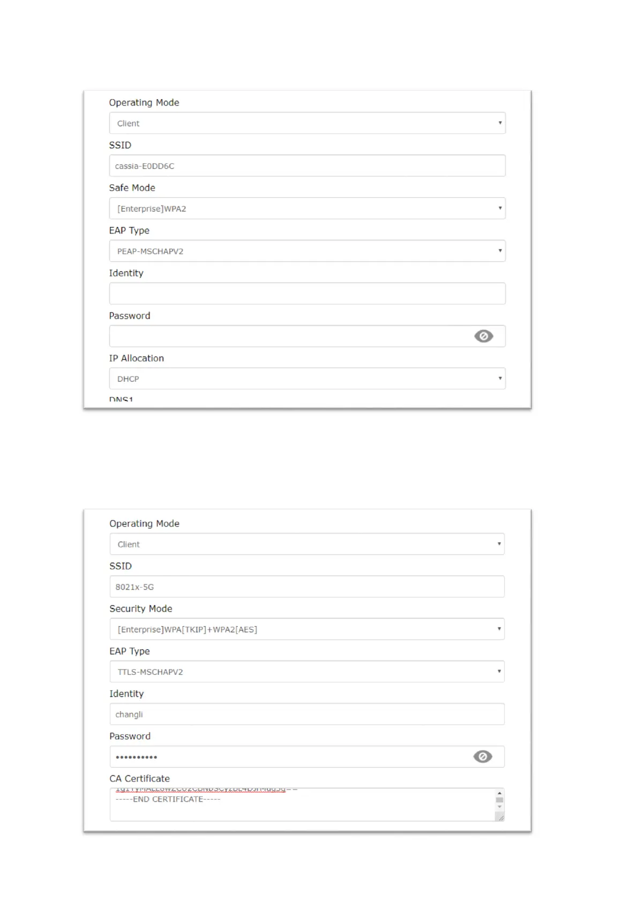Expand the IP Allocation DHCP dropdown
This screenshot has height=902, width=638.
307,379
